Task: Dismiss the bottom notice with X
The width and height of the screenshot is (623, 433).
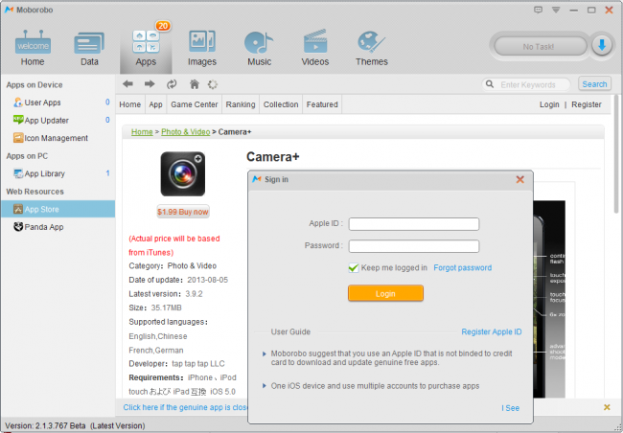Action: coord(607,407)
